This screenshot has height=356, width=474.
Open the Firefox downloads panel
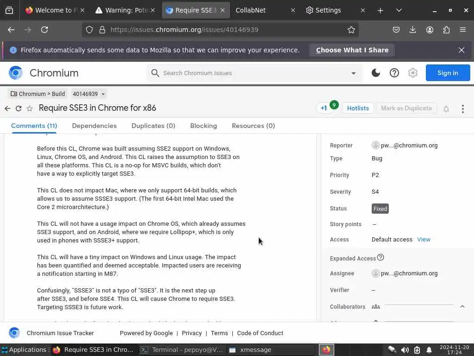point(412,30)
